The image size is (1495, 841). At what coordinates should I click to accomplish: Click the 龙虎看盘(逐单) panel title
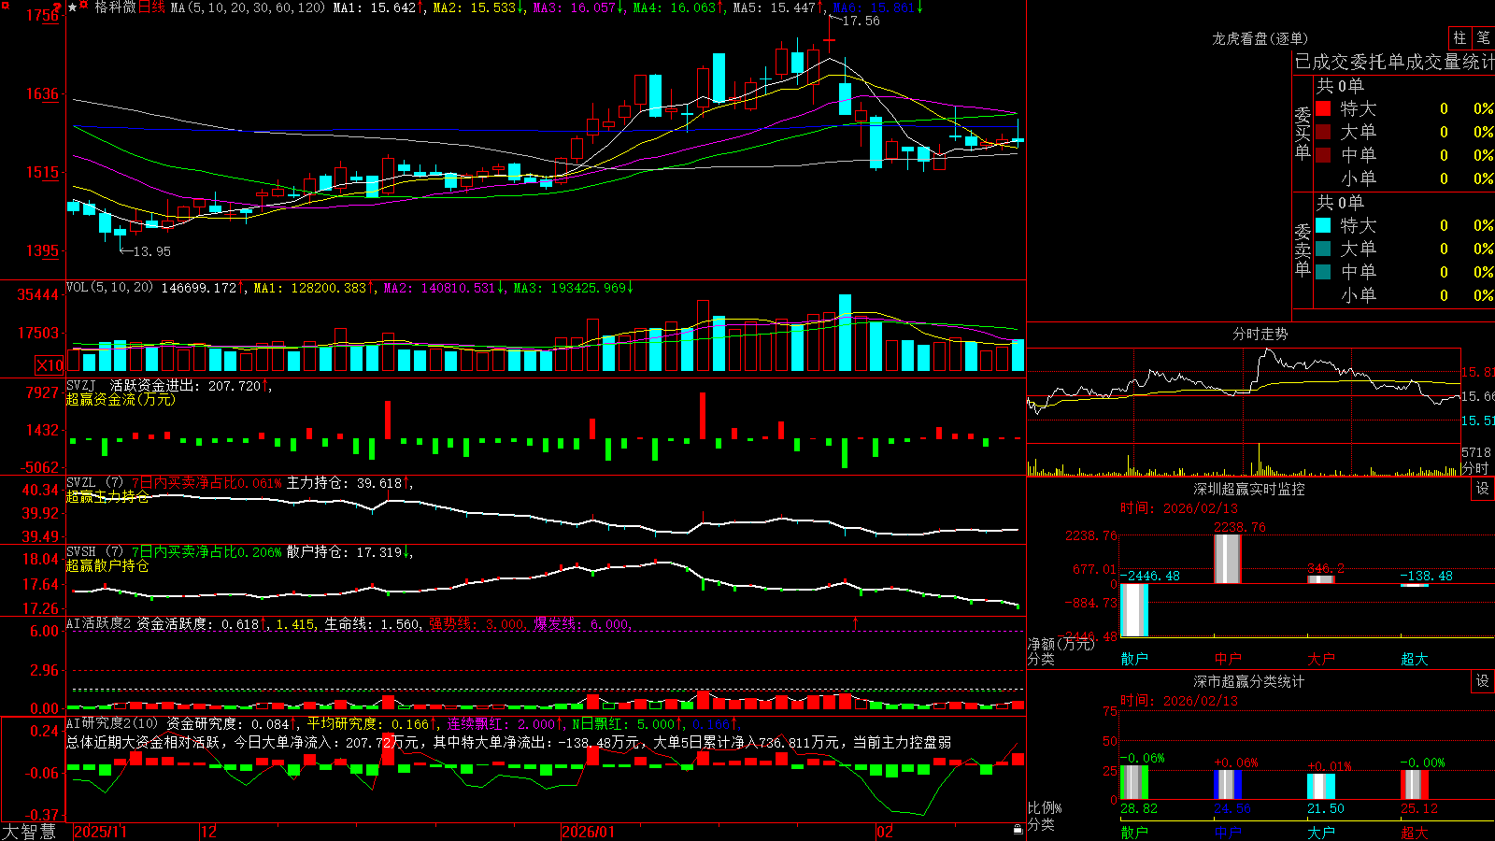point(1260,38)
